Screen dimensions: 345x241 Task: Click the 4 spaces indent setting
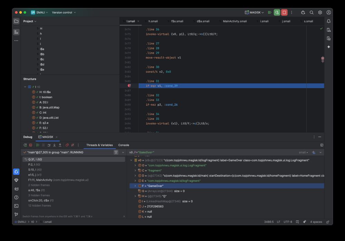[316, 222]
